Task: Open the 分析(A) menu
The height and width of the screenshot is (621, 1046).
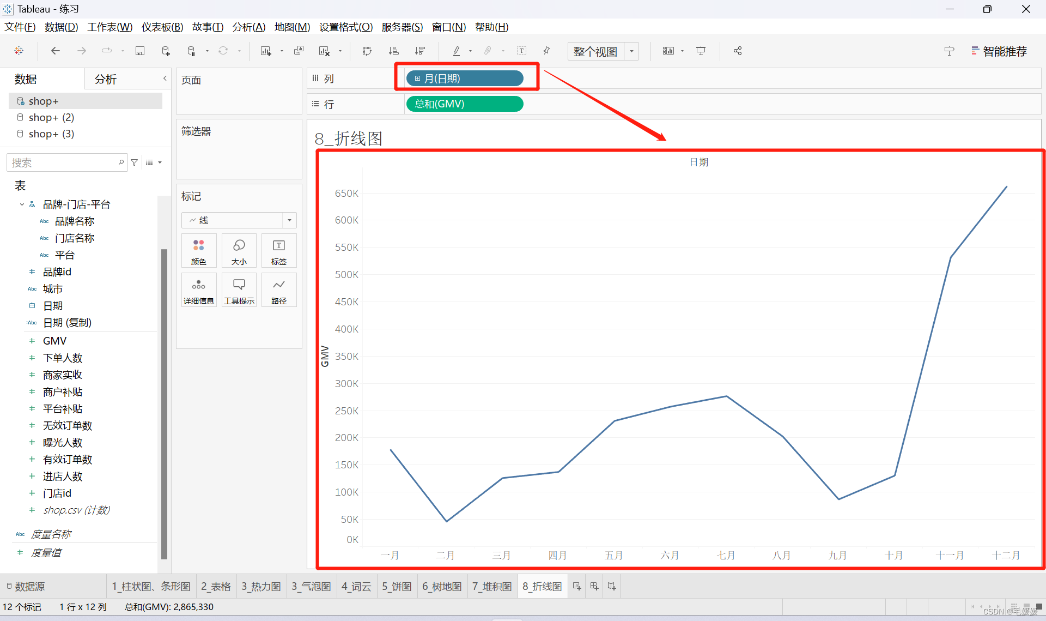Action: (249, 27)
